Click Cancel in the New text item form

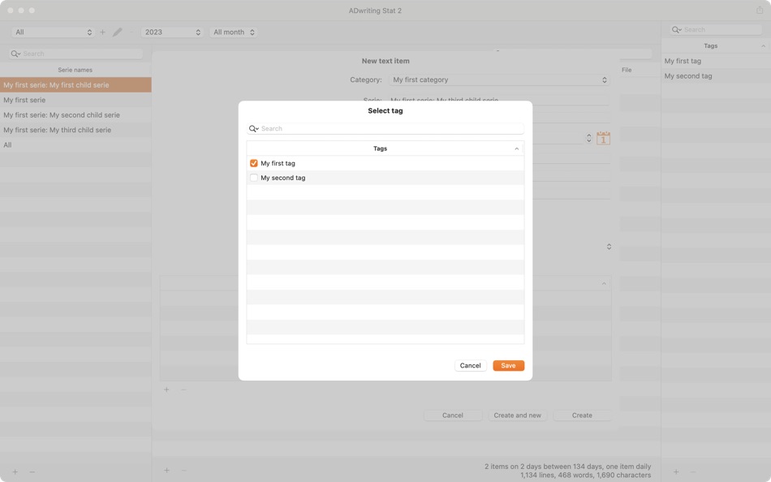coord(452,415)
